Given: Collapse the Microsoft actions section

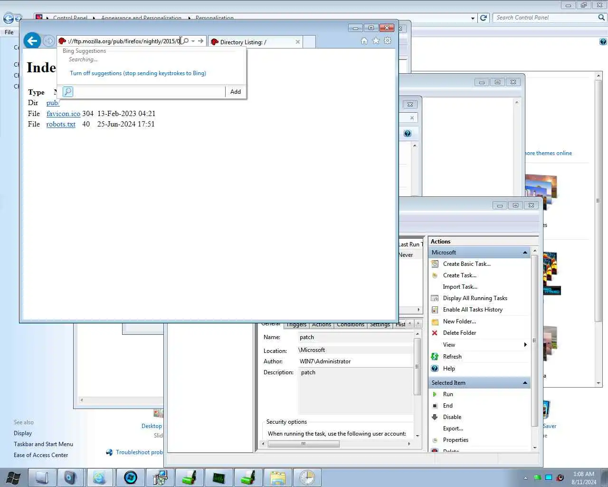Looking at the screenshot, I should 525,253.
